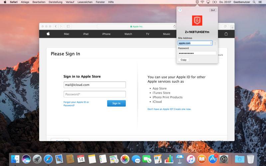Open iPad in the site navigation
266x166 pixels.
click(x=86, y=34)
